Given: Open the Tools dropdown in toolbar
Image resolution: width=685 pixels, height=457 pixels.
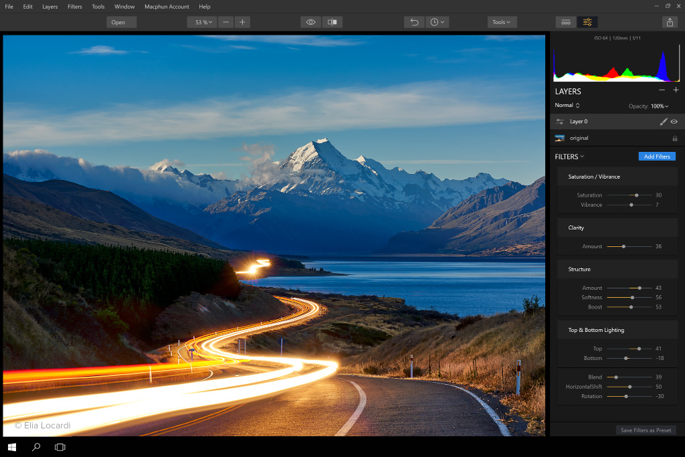Looking at the screenshot, I should pos(502,22).
